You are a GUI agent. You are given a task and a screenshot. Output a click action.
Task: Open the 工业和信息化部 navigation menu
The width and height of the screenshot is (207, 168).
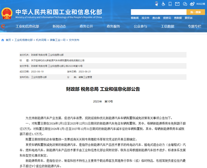coord(27,26)
